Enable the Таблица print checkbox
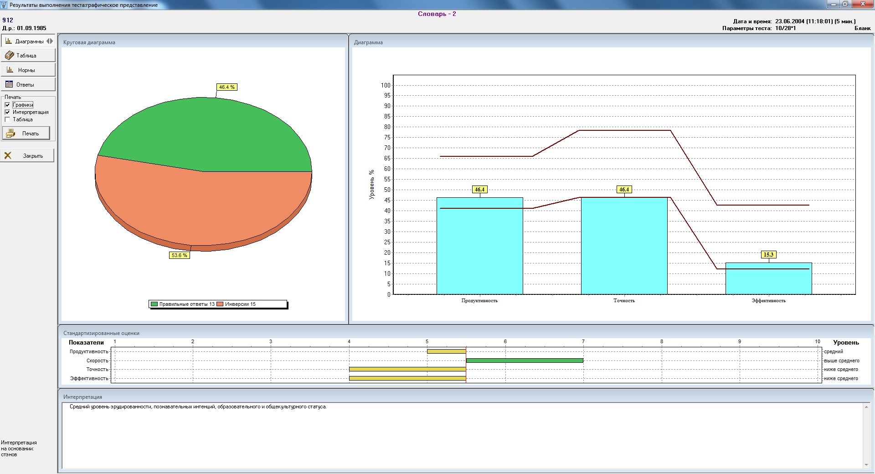This screenshot has width=875, height=474. [7, 119]
